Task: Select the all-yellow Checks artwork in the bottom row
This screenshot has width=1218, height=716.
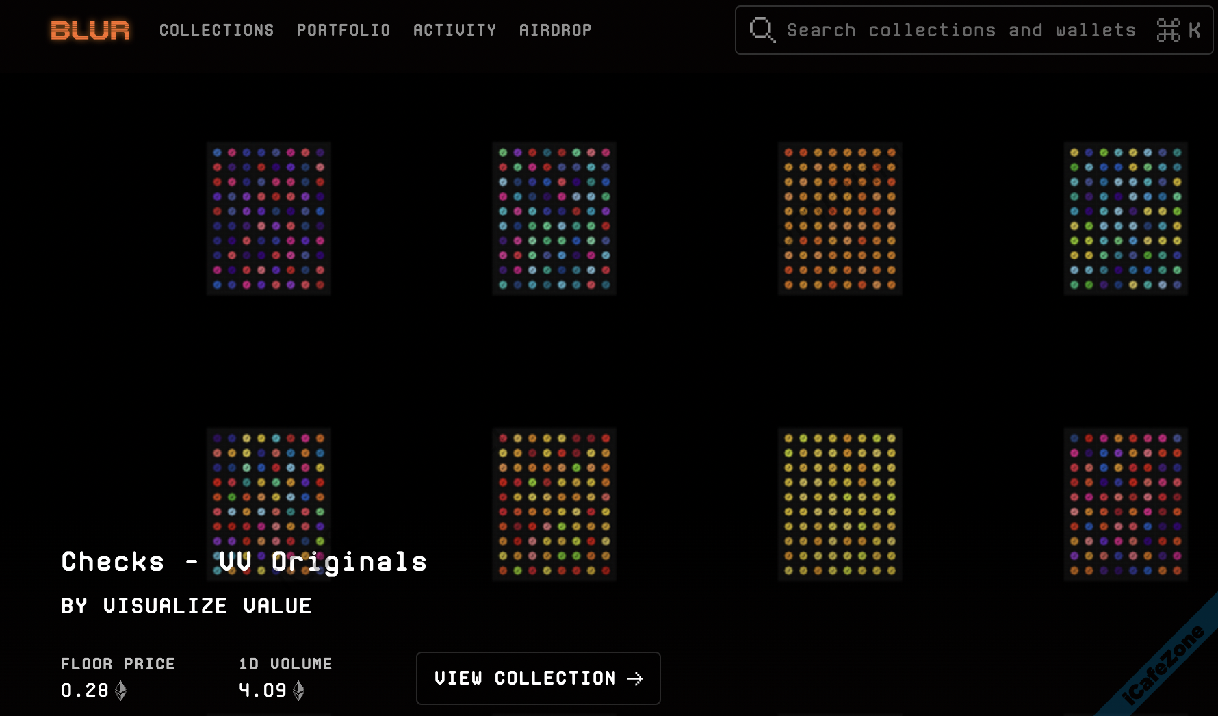Action: click(x=840, y=504)
